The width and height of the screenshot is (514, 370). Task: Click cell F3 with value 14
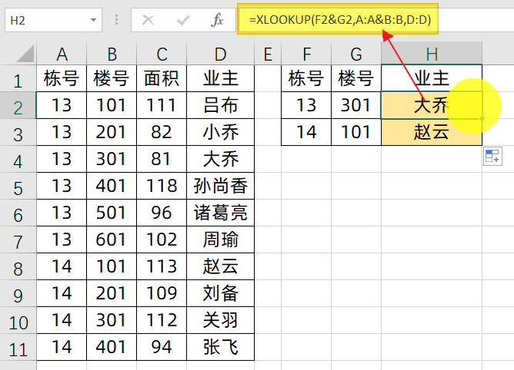(306, 132)
